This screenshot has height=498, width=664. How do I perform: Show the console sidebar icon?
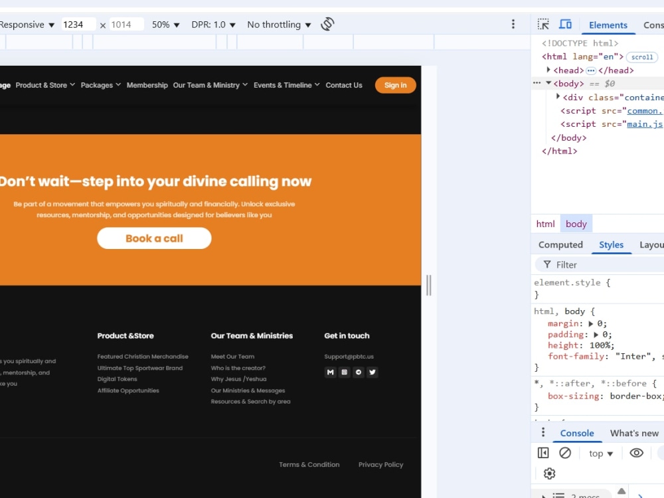pos(543,453)
